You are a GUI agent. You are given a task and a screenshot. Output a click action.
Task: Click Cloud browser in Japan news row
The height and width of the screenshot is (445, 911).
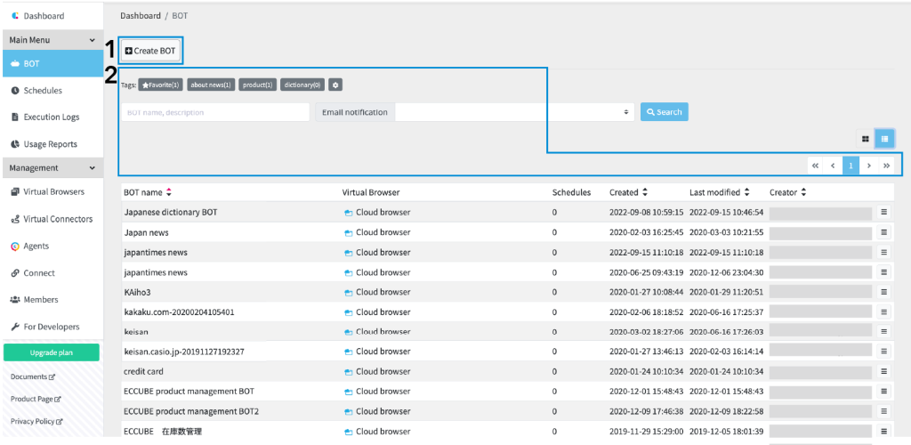pos(377,232)
